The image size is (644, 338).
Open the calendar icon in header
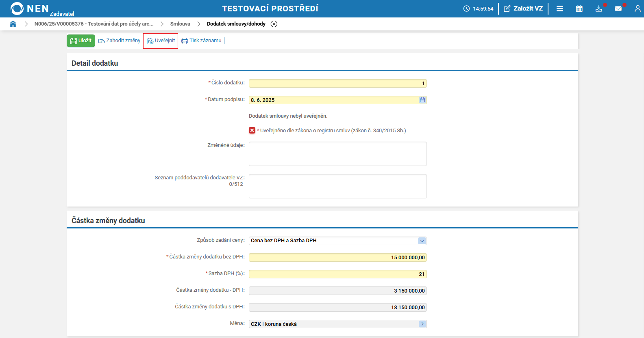(x=579, y=9)
